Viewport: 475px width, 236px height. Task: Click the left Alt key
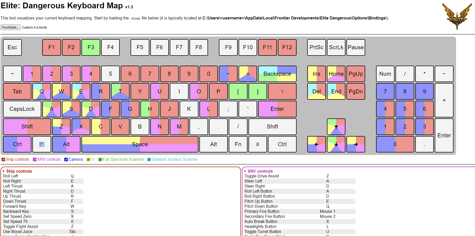[66, 144]
